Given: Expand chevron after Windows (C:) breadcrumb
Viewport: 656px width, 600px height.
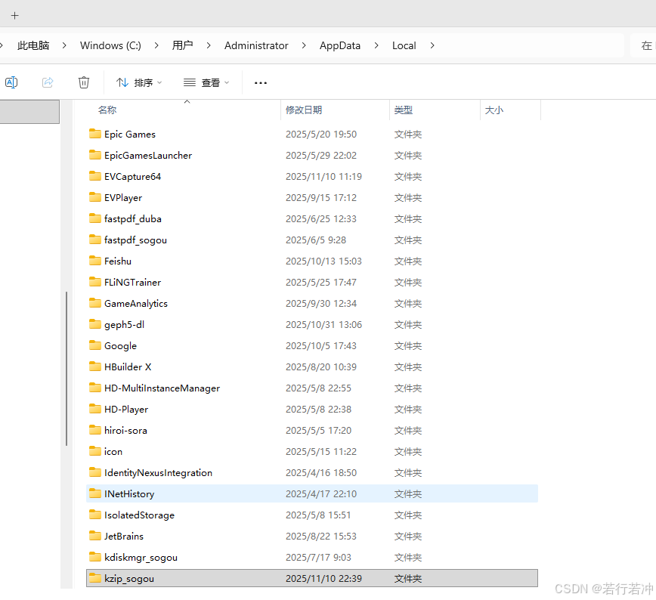Looking at the screenshot, I should 156,45.
